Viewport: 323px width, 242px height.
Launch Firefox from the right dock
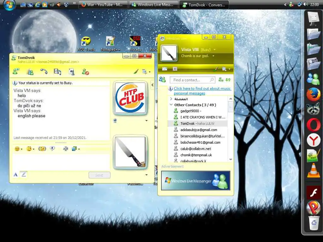(313, 94)
